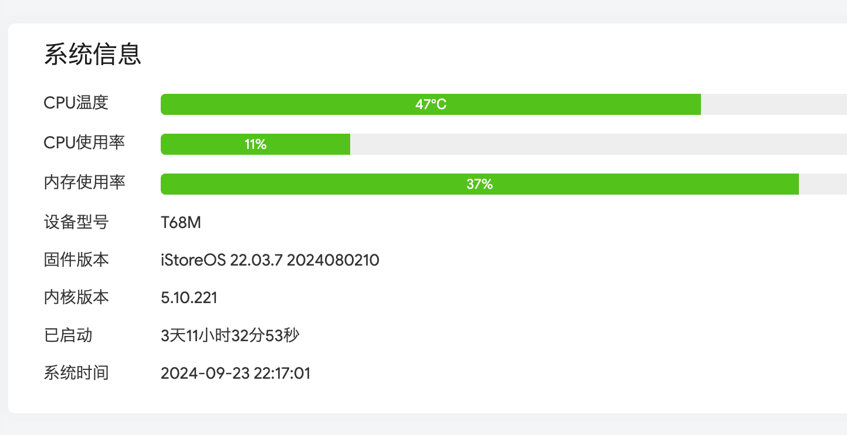Select the 内存使用率 label

84,183
